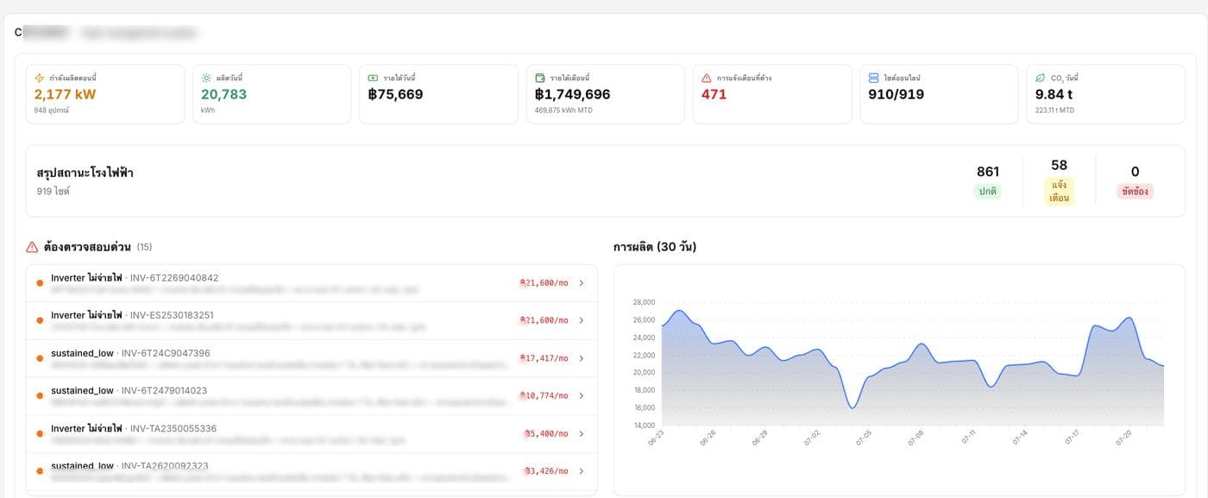Expand chevron on INV-6T2269040842 row
The width and height of the screenshot is (1208, 498).
click(x=581, y=283)
